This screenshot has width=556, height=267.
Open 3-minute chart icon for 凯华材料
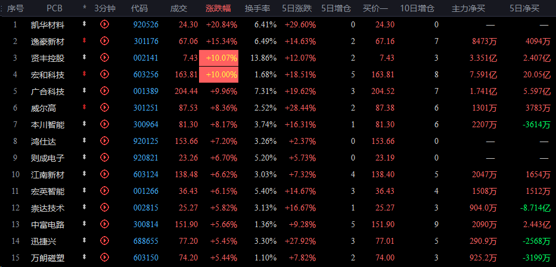coord(104,24)
